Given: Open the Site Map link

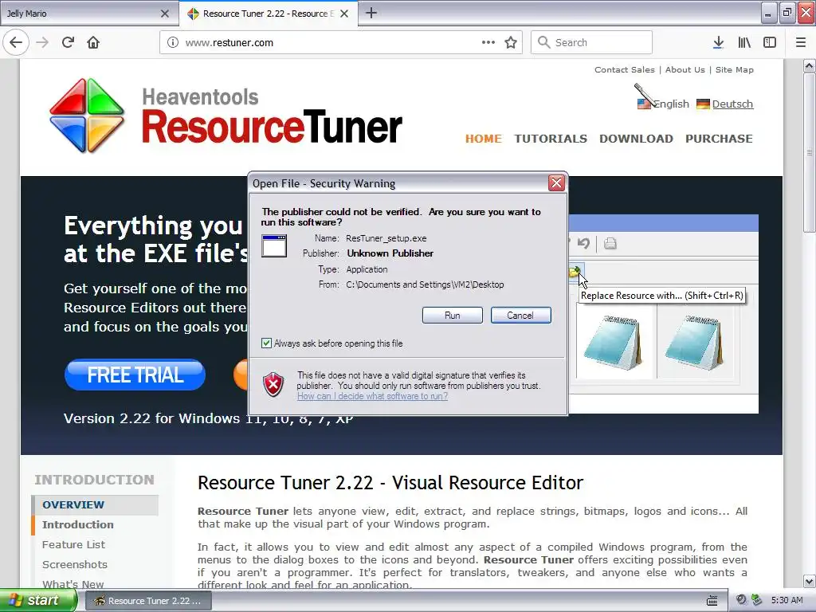Looking at the screenshot, I should coord(734,70).
